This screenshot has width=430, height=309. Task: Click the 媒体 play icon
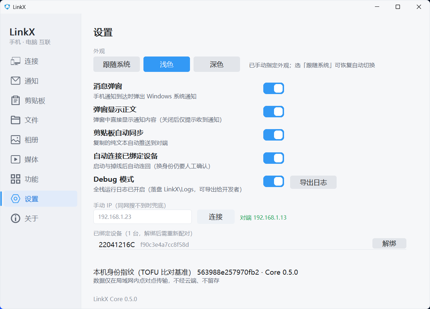15,160
